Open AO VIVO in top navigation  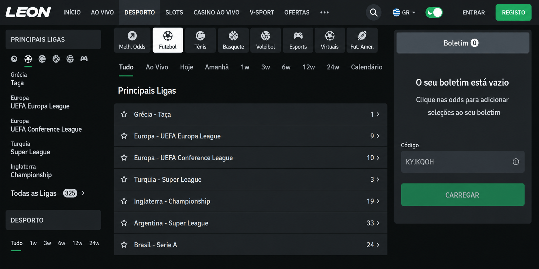pyautogui.click(x=102, y=12)
